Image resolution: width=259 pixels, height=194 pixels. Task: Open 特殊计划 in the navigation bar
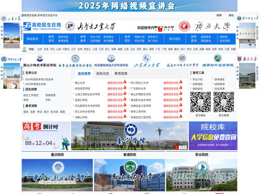point(140,37)
